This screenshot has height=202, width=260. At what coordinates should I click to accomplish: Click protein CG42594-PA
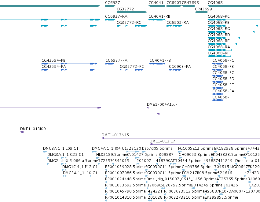point(54,67)
